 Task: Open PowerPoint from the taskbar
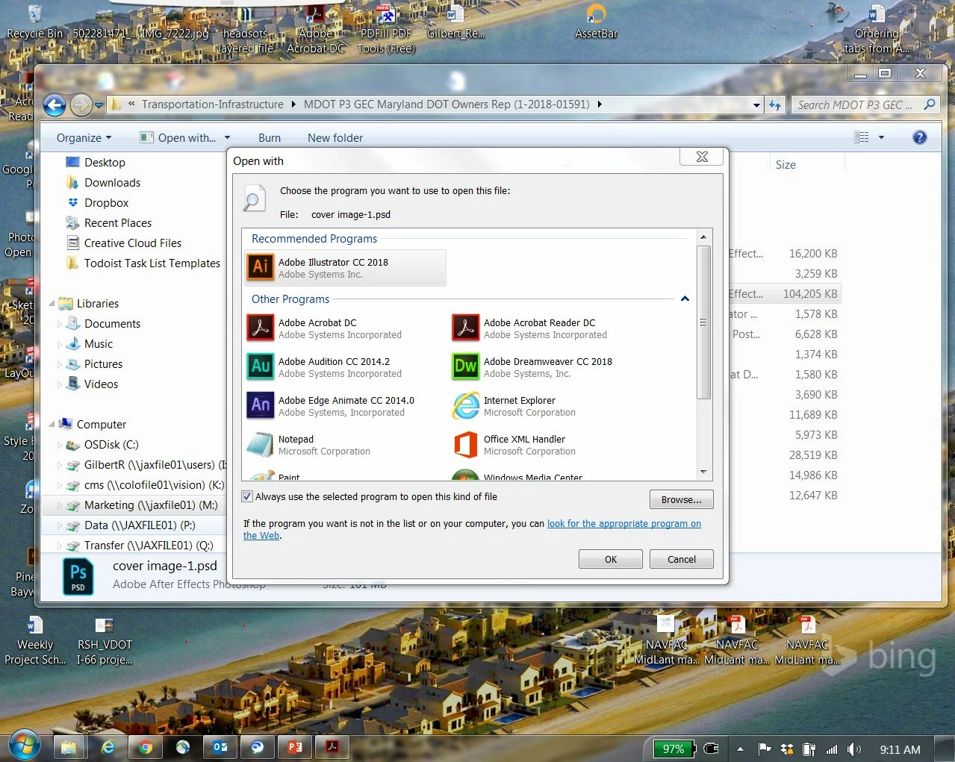295,747
